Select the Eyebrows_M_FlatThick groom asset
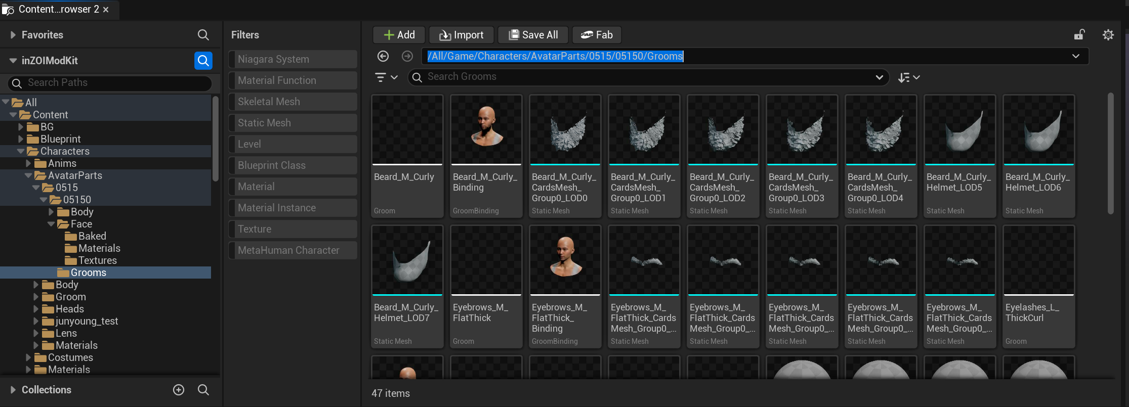Image resolution: width=1129 pixels, height=407 pixels. [x=486, y=287]
